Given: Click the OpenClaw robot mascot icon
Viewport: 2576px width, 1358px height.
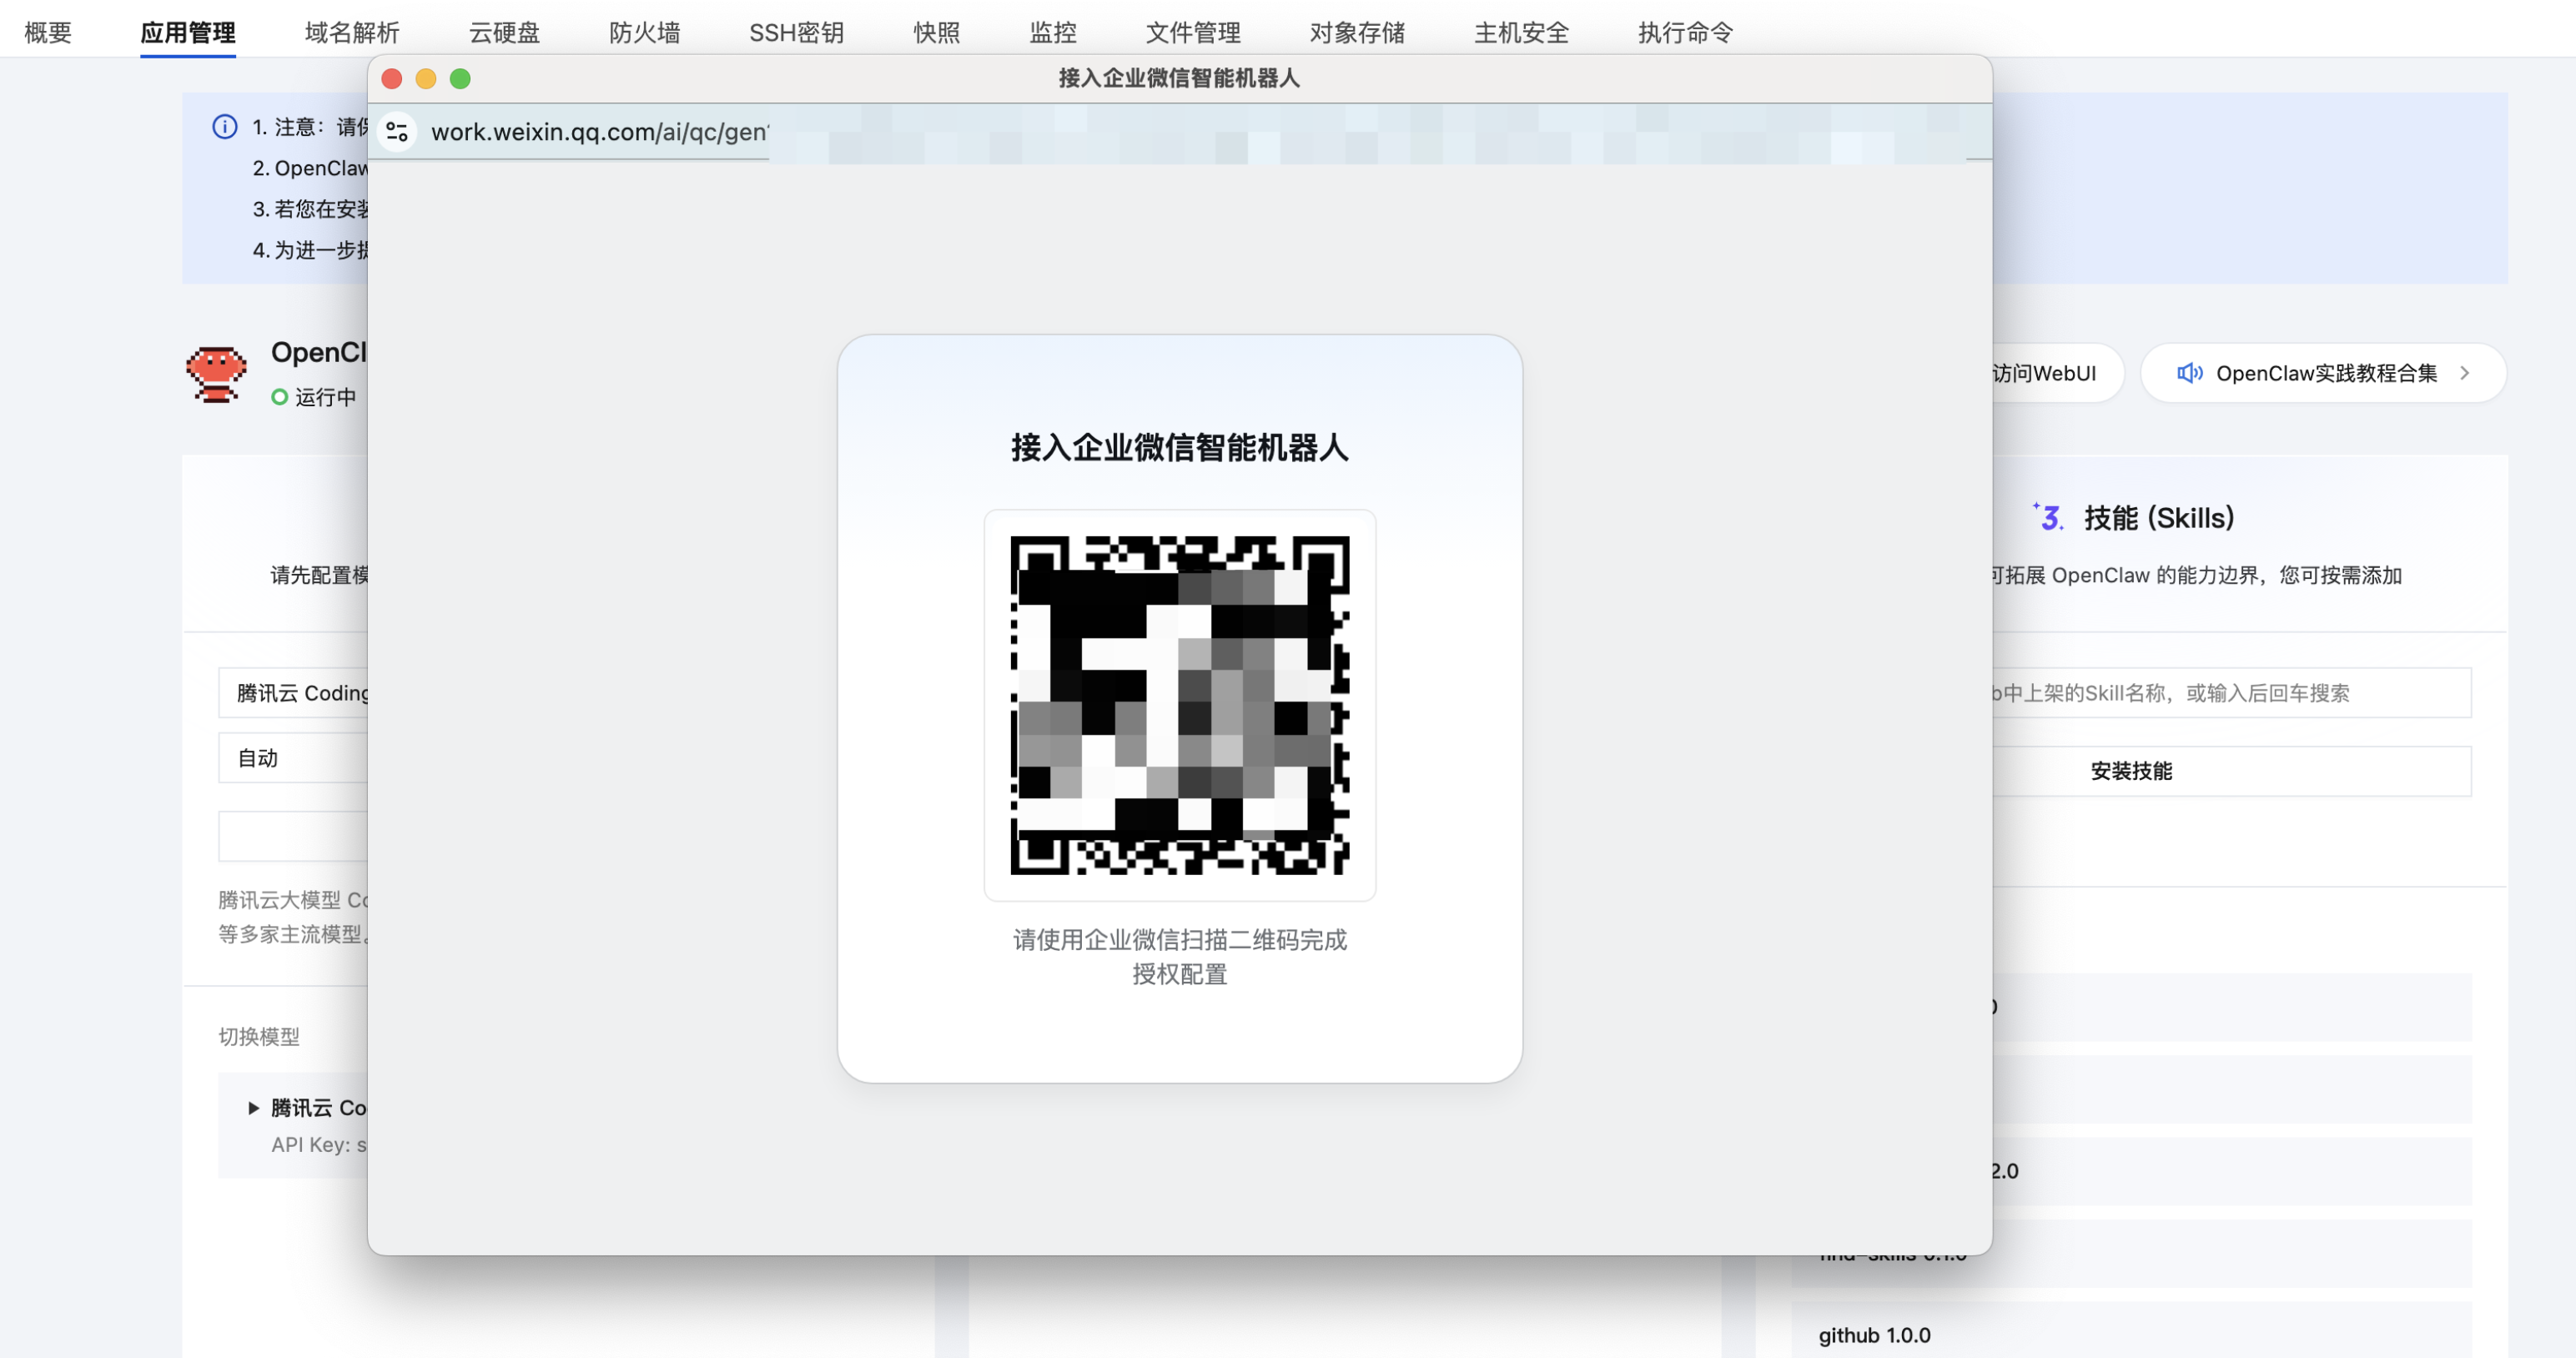Looking at the screenshot, I should (x=216, y=374).
